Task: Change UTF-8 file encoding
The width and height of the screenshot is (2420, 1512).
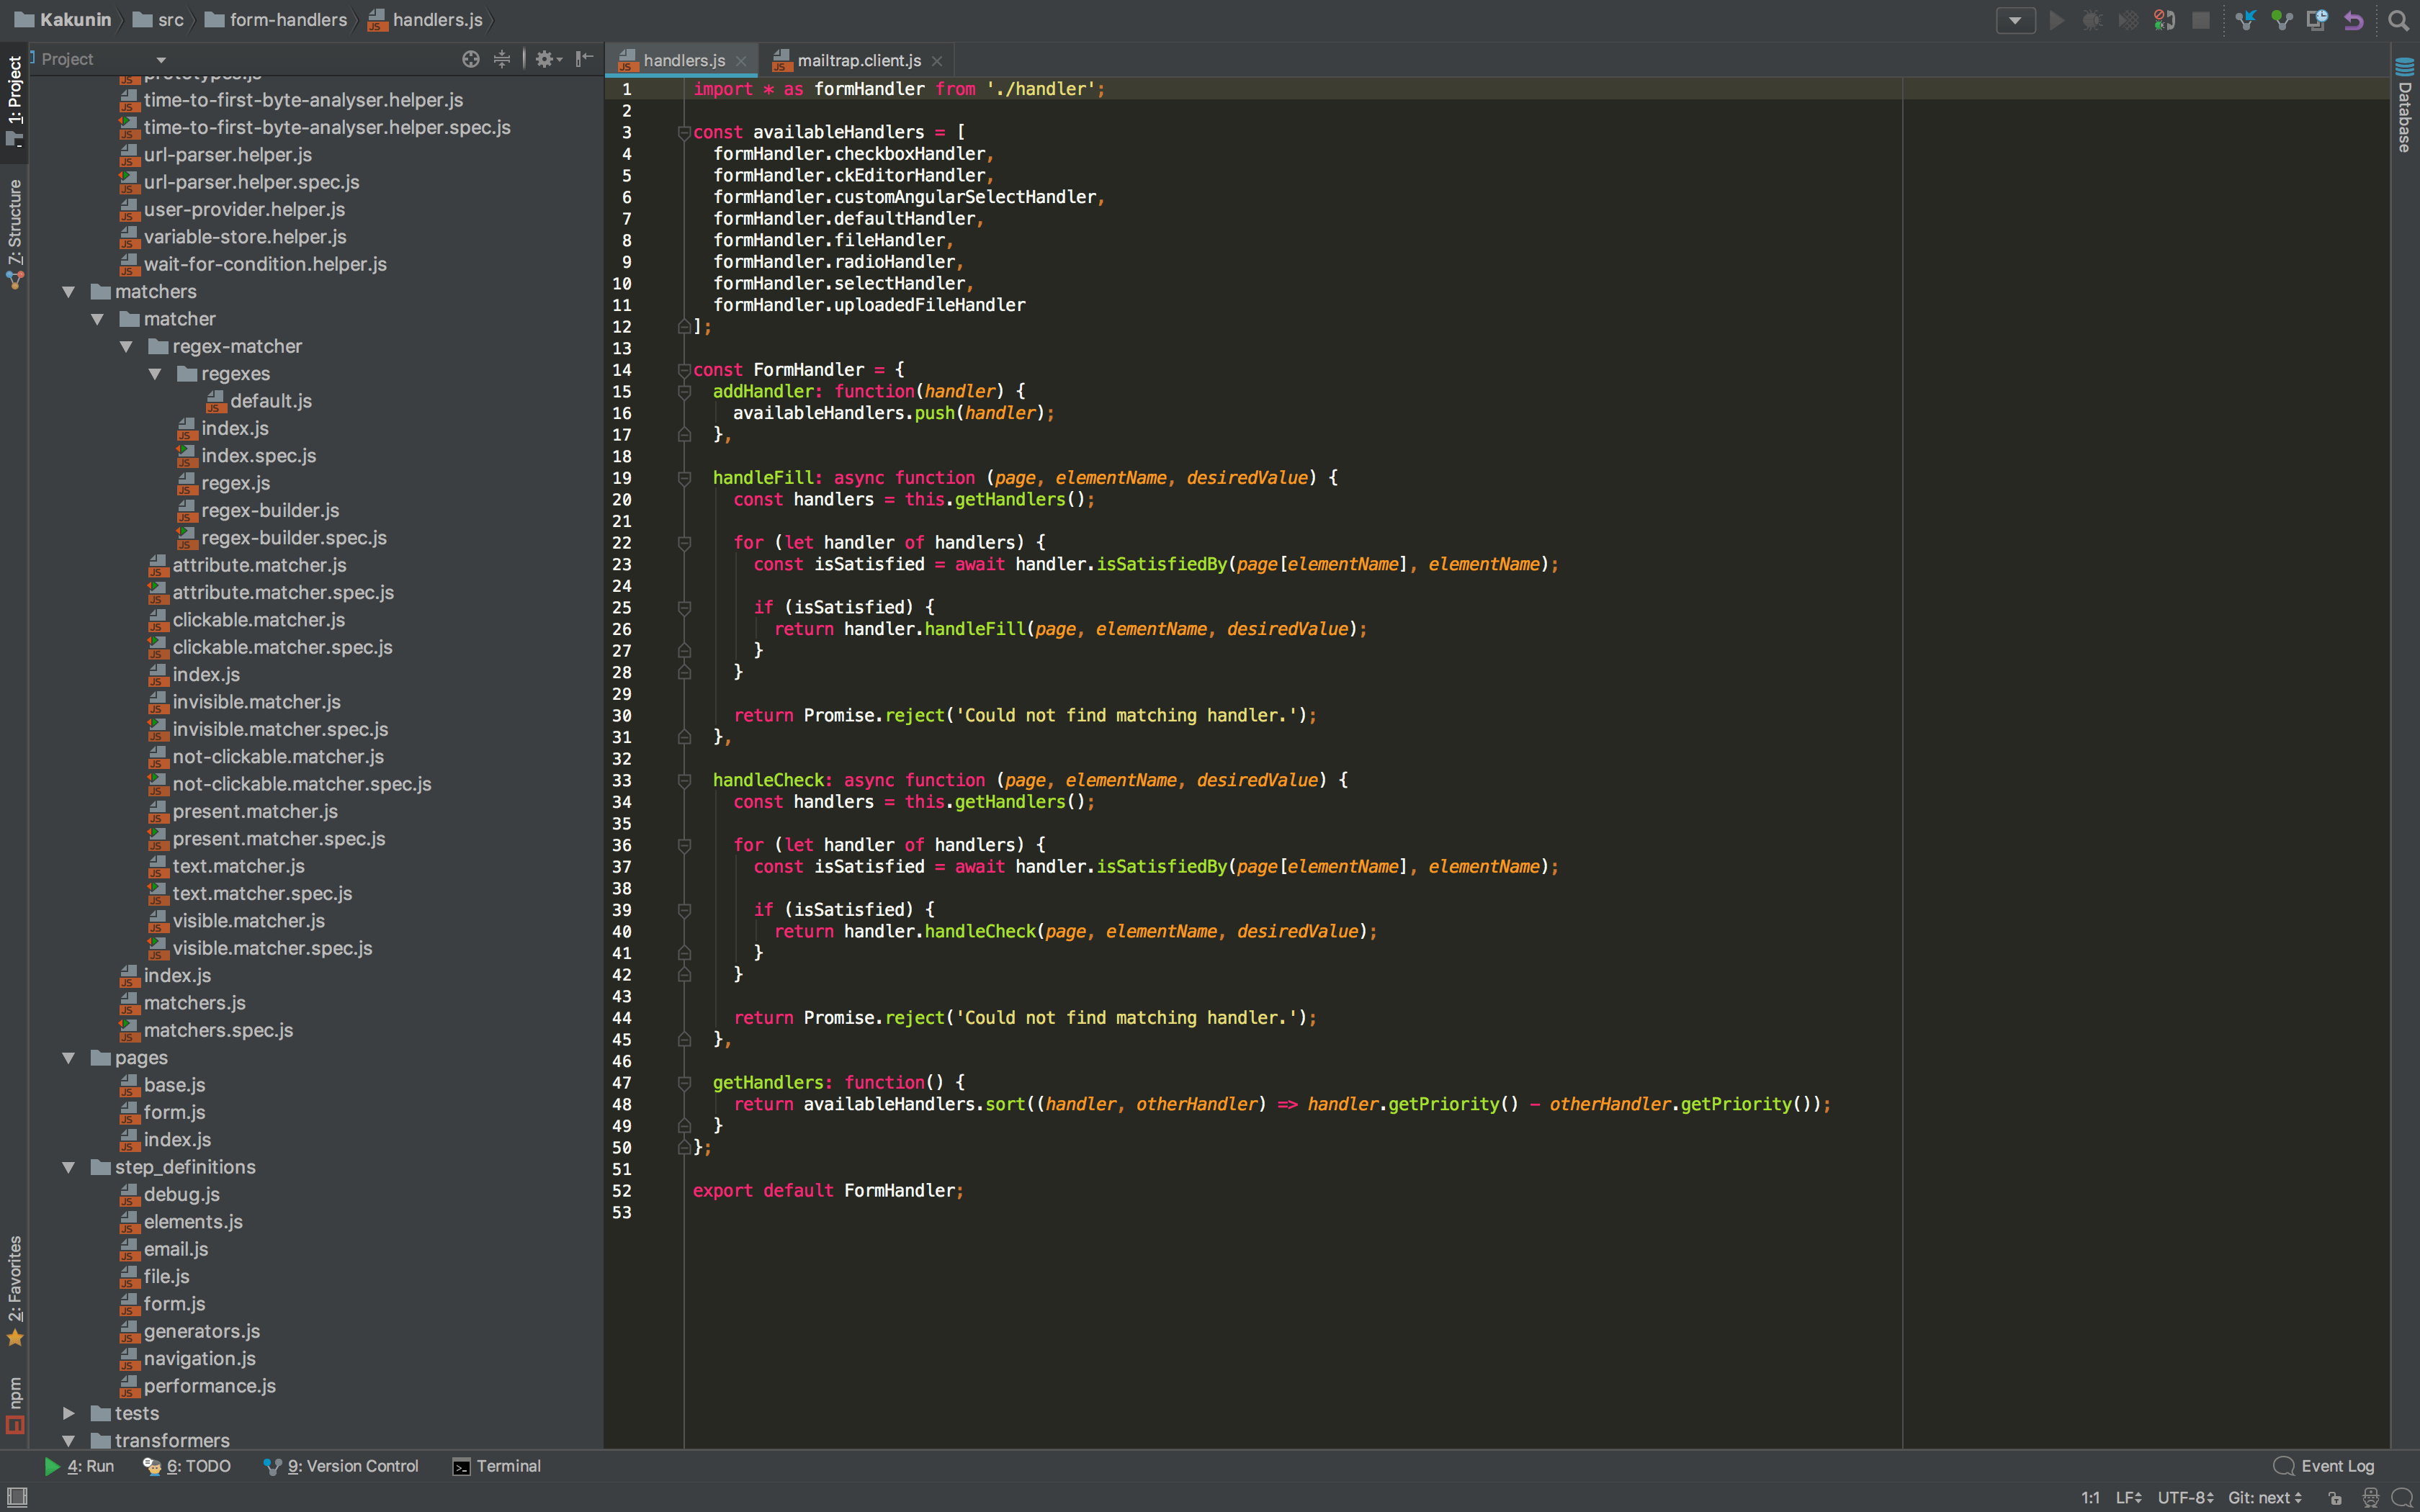Action: [2184, 1497]
